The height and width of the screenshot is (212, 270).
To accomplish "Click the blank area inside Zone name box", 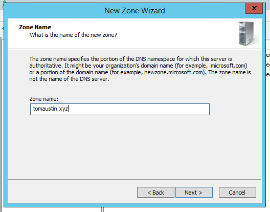I will (x=138, y=109).
